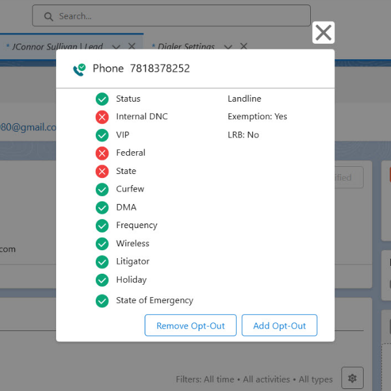Click red X icon next to State
The height and width of the screenshot is (391, 391).
pyautogui.click(x=102, y=171)
